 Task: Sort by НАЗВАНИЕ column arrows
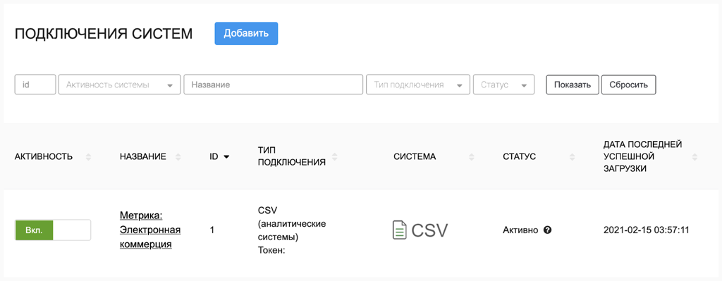(178, 157)
